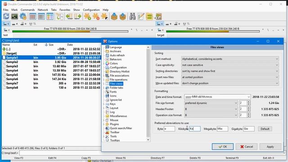288x162 pixels.
Task: Select Auto refresh in options tree
Action: click(x=117, y=55)
